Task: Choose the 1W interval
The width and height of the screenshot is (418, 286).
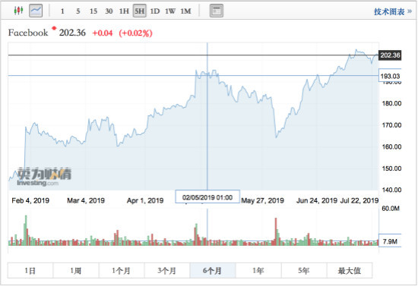Action: [170, 11]
